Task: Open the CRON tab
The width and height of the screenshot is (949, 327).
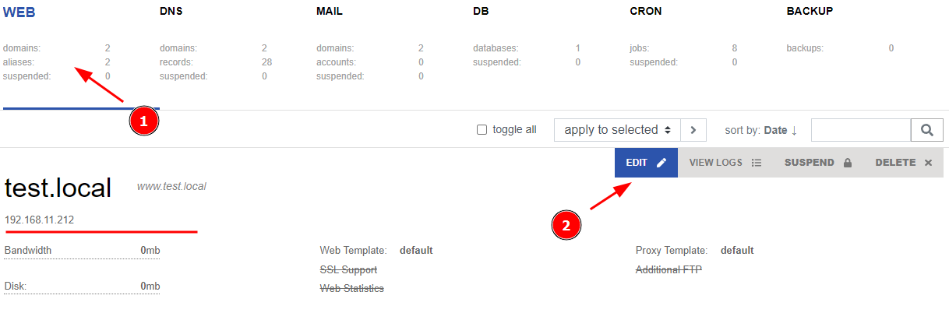Action: pyautogui.click(x=646, y=12)
